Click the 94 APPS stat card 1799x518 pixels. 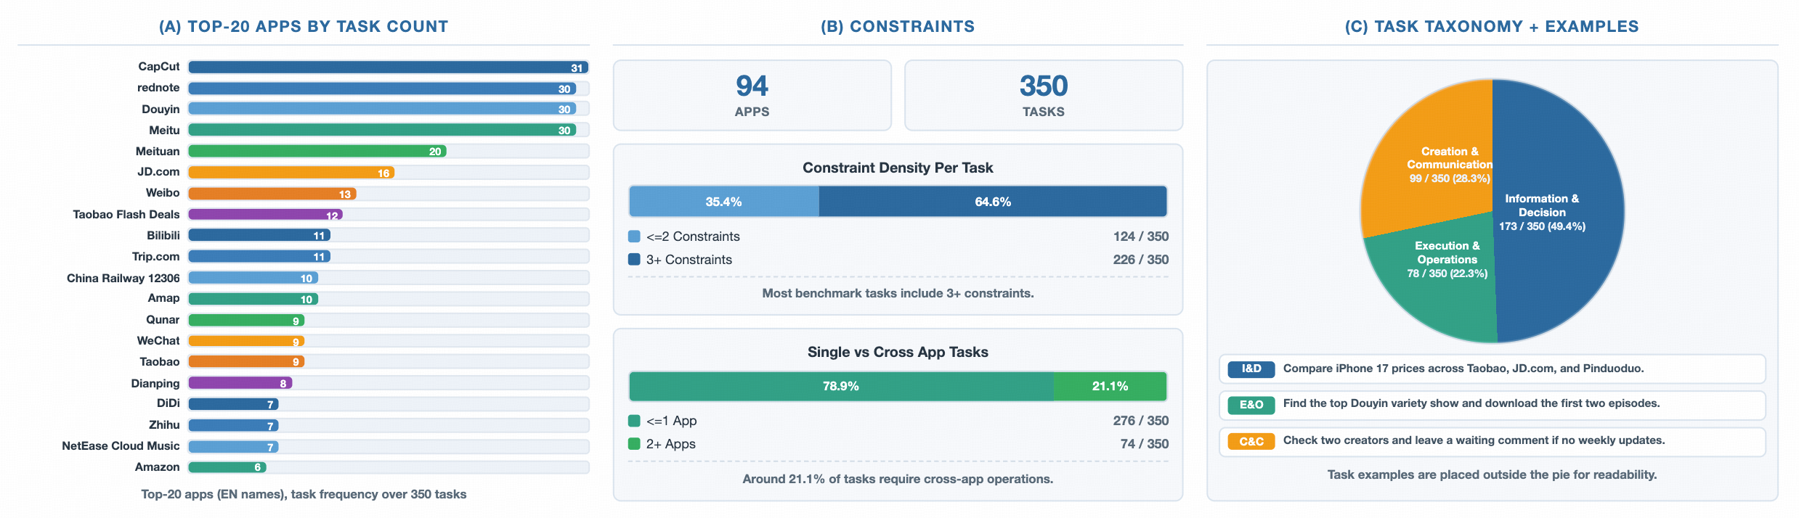tap(752, 95)
